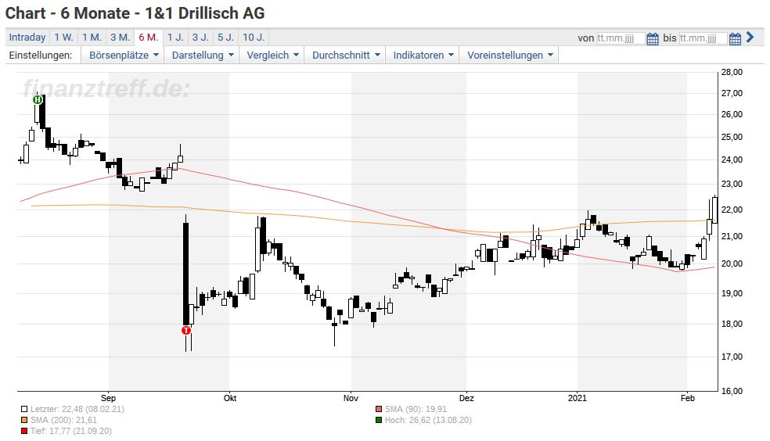The width and height of the screenshot is (770, 441).
Task: Click the 'Feb' x-axis label
Action: (x=688, y=398)
